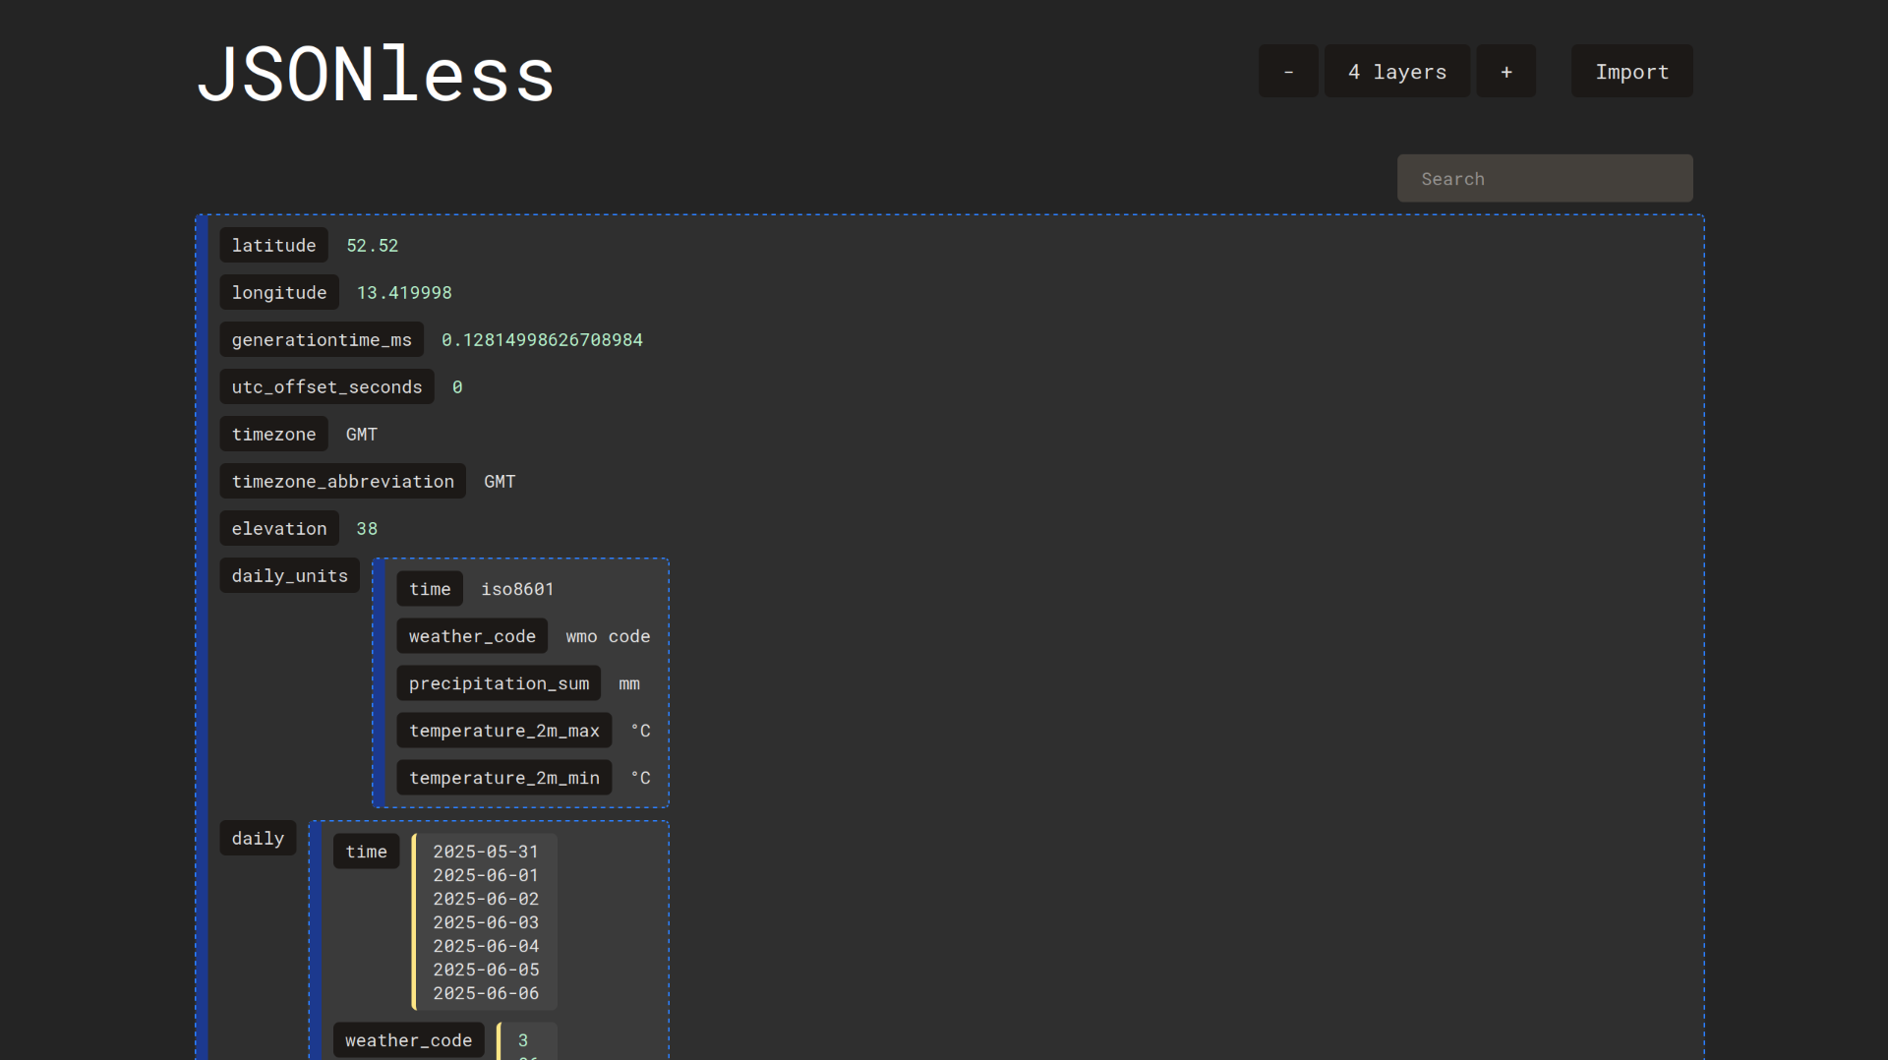Click the iso8601 value

tap(517, 589)
